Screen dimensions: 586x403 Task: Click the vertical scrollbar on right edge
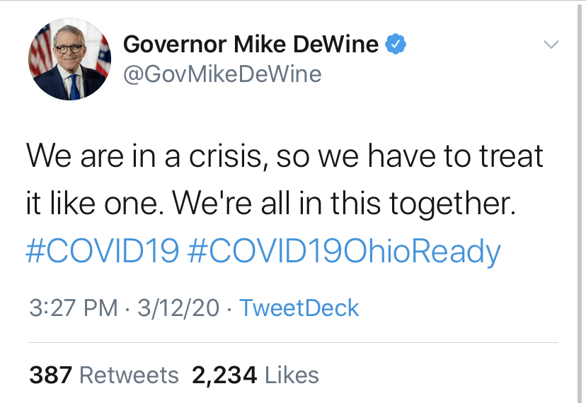[x=581, y=201]
